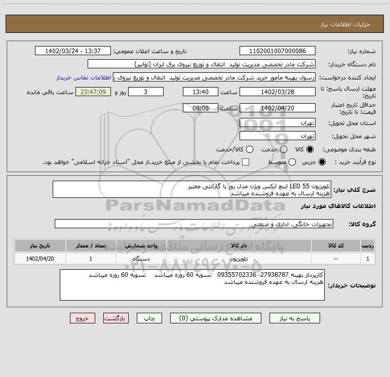Click the countdown timer 23:47:09

(x=93, y=92)
